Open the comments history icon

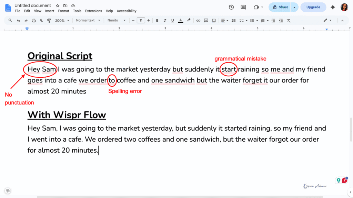(243, 7)
